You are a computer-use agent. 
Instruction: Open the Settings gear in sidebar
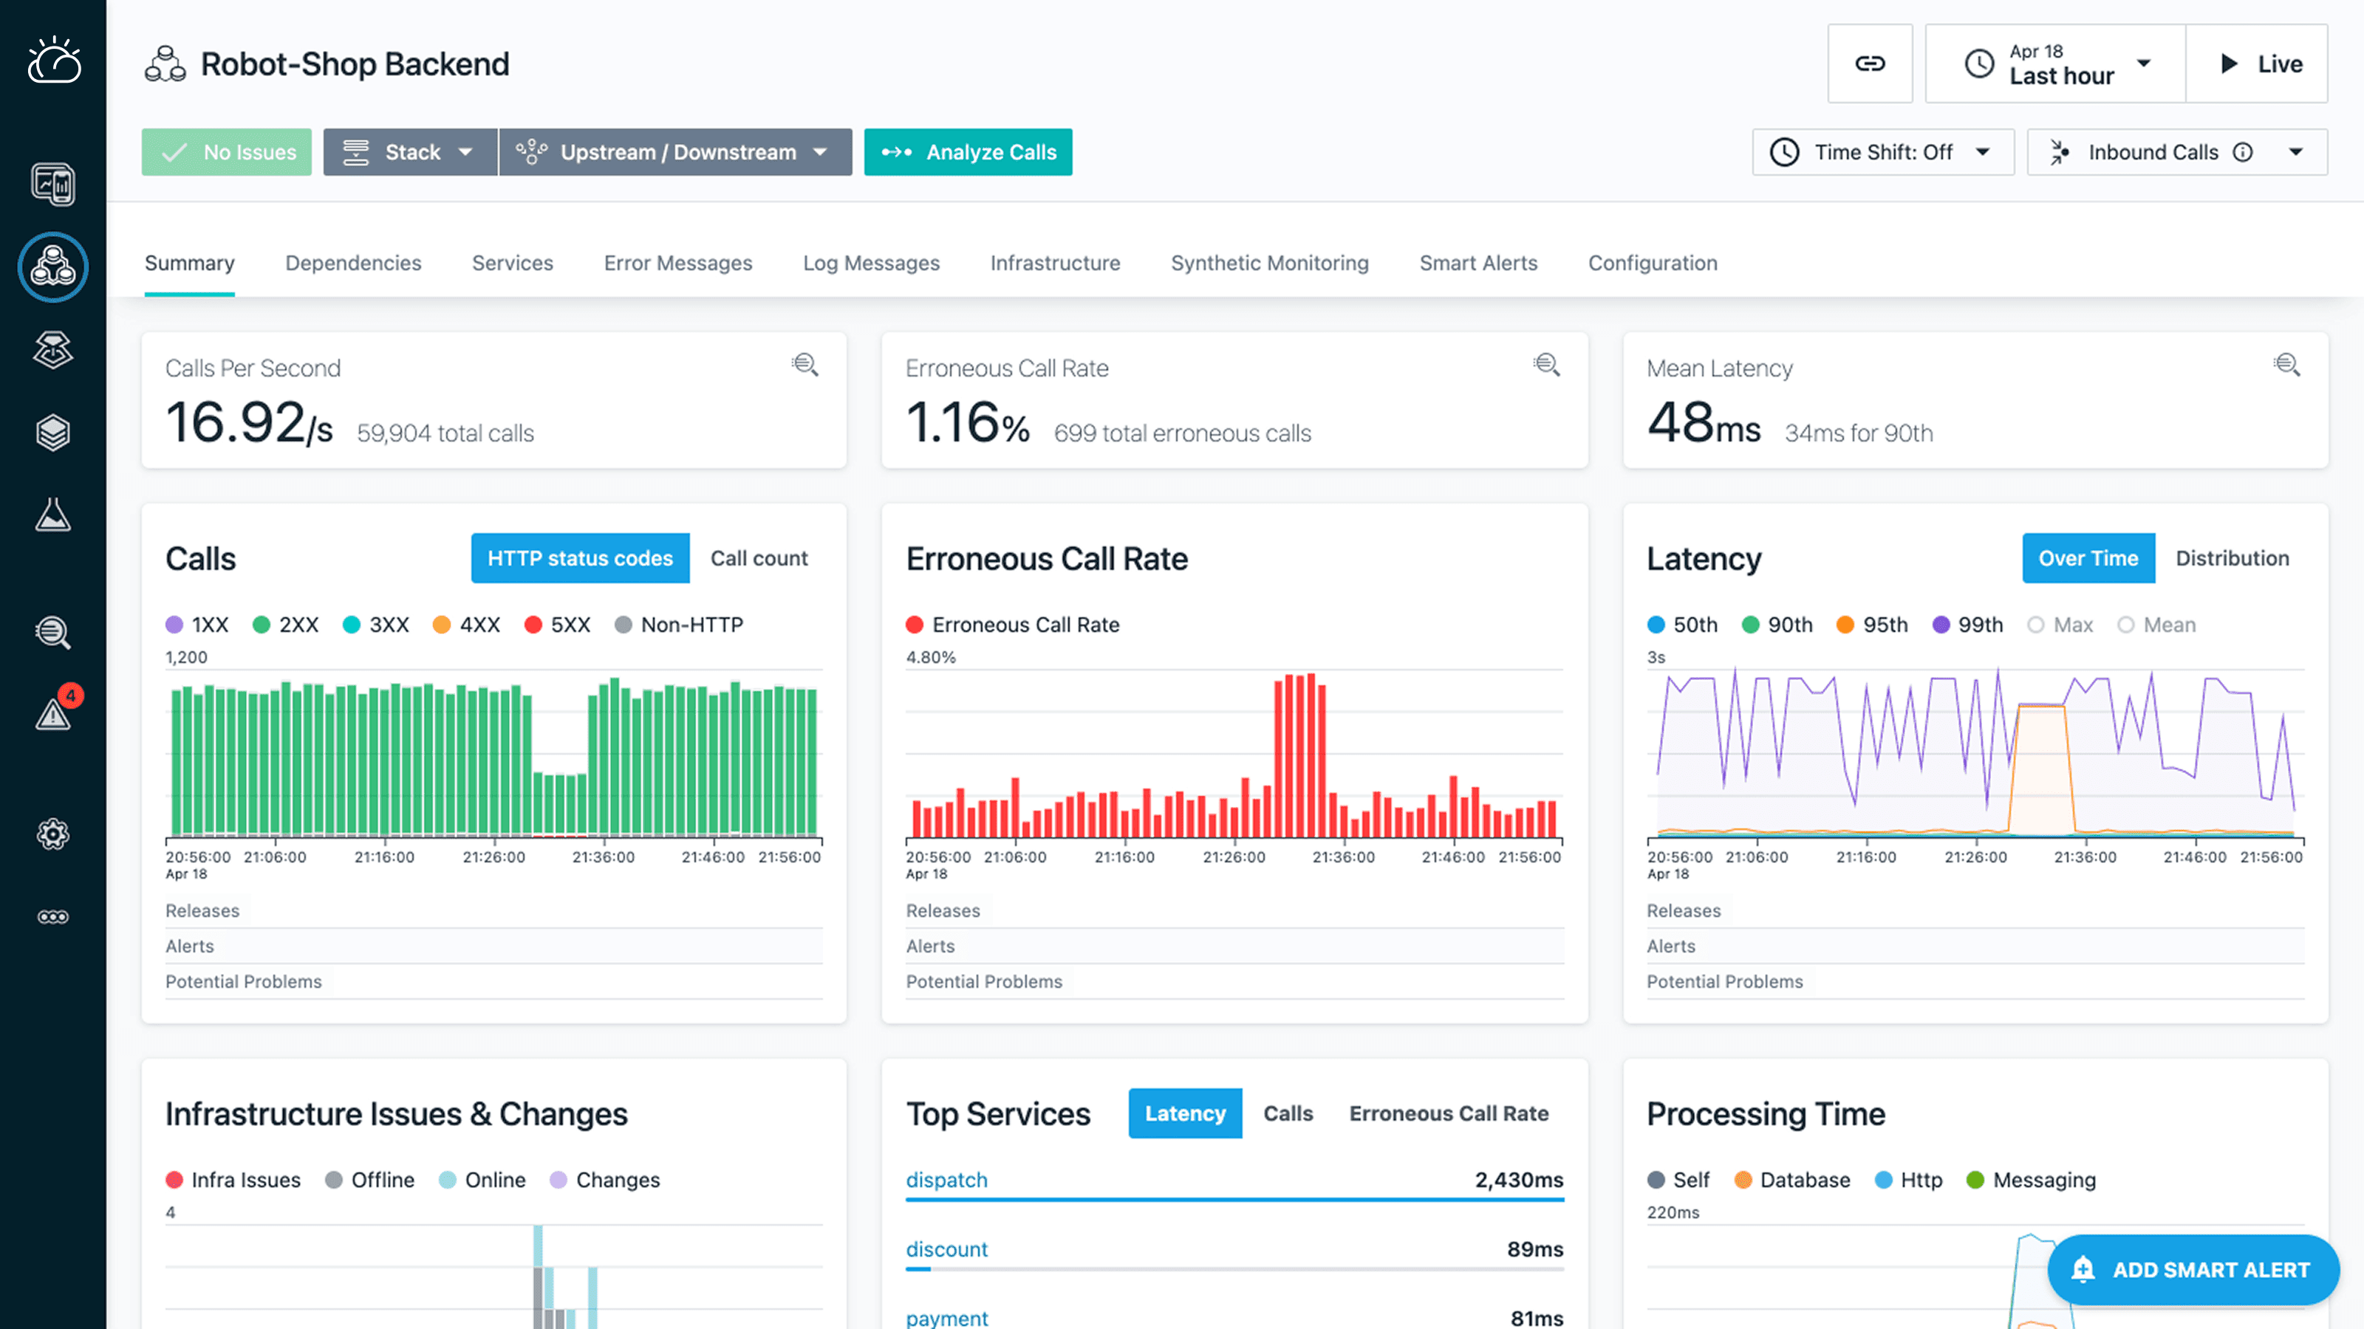(53, 834)
